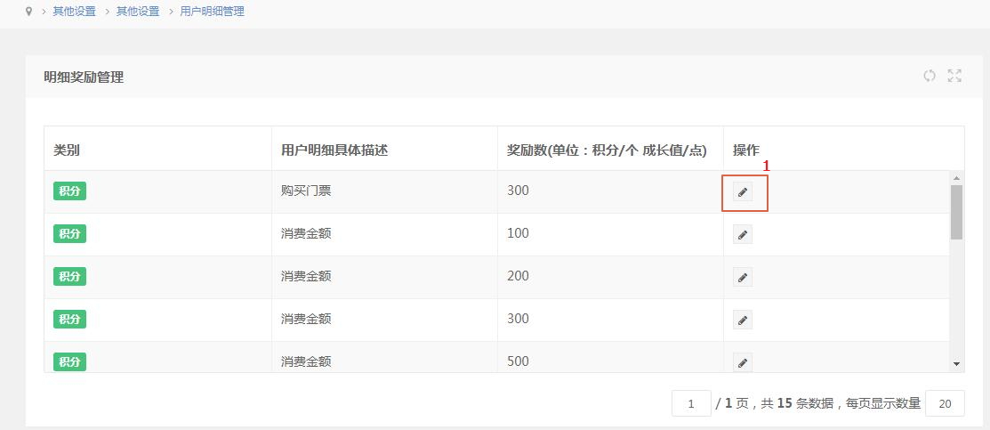Click the location pin icon in breadcrumb
This screenshot has height=430, width=990.
point(28,12)
